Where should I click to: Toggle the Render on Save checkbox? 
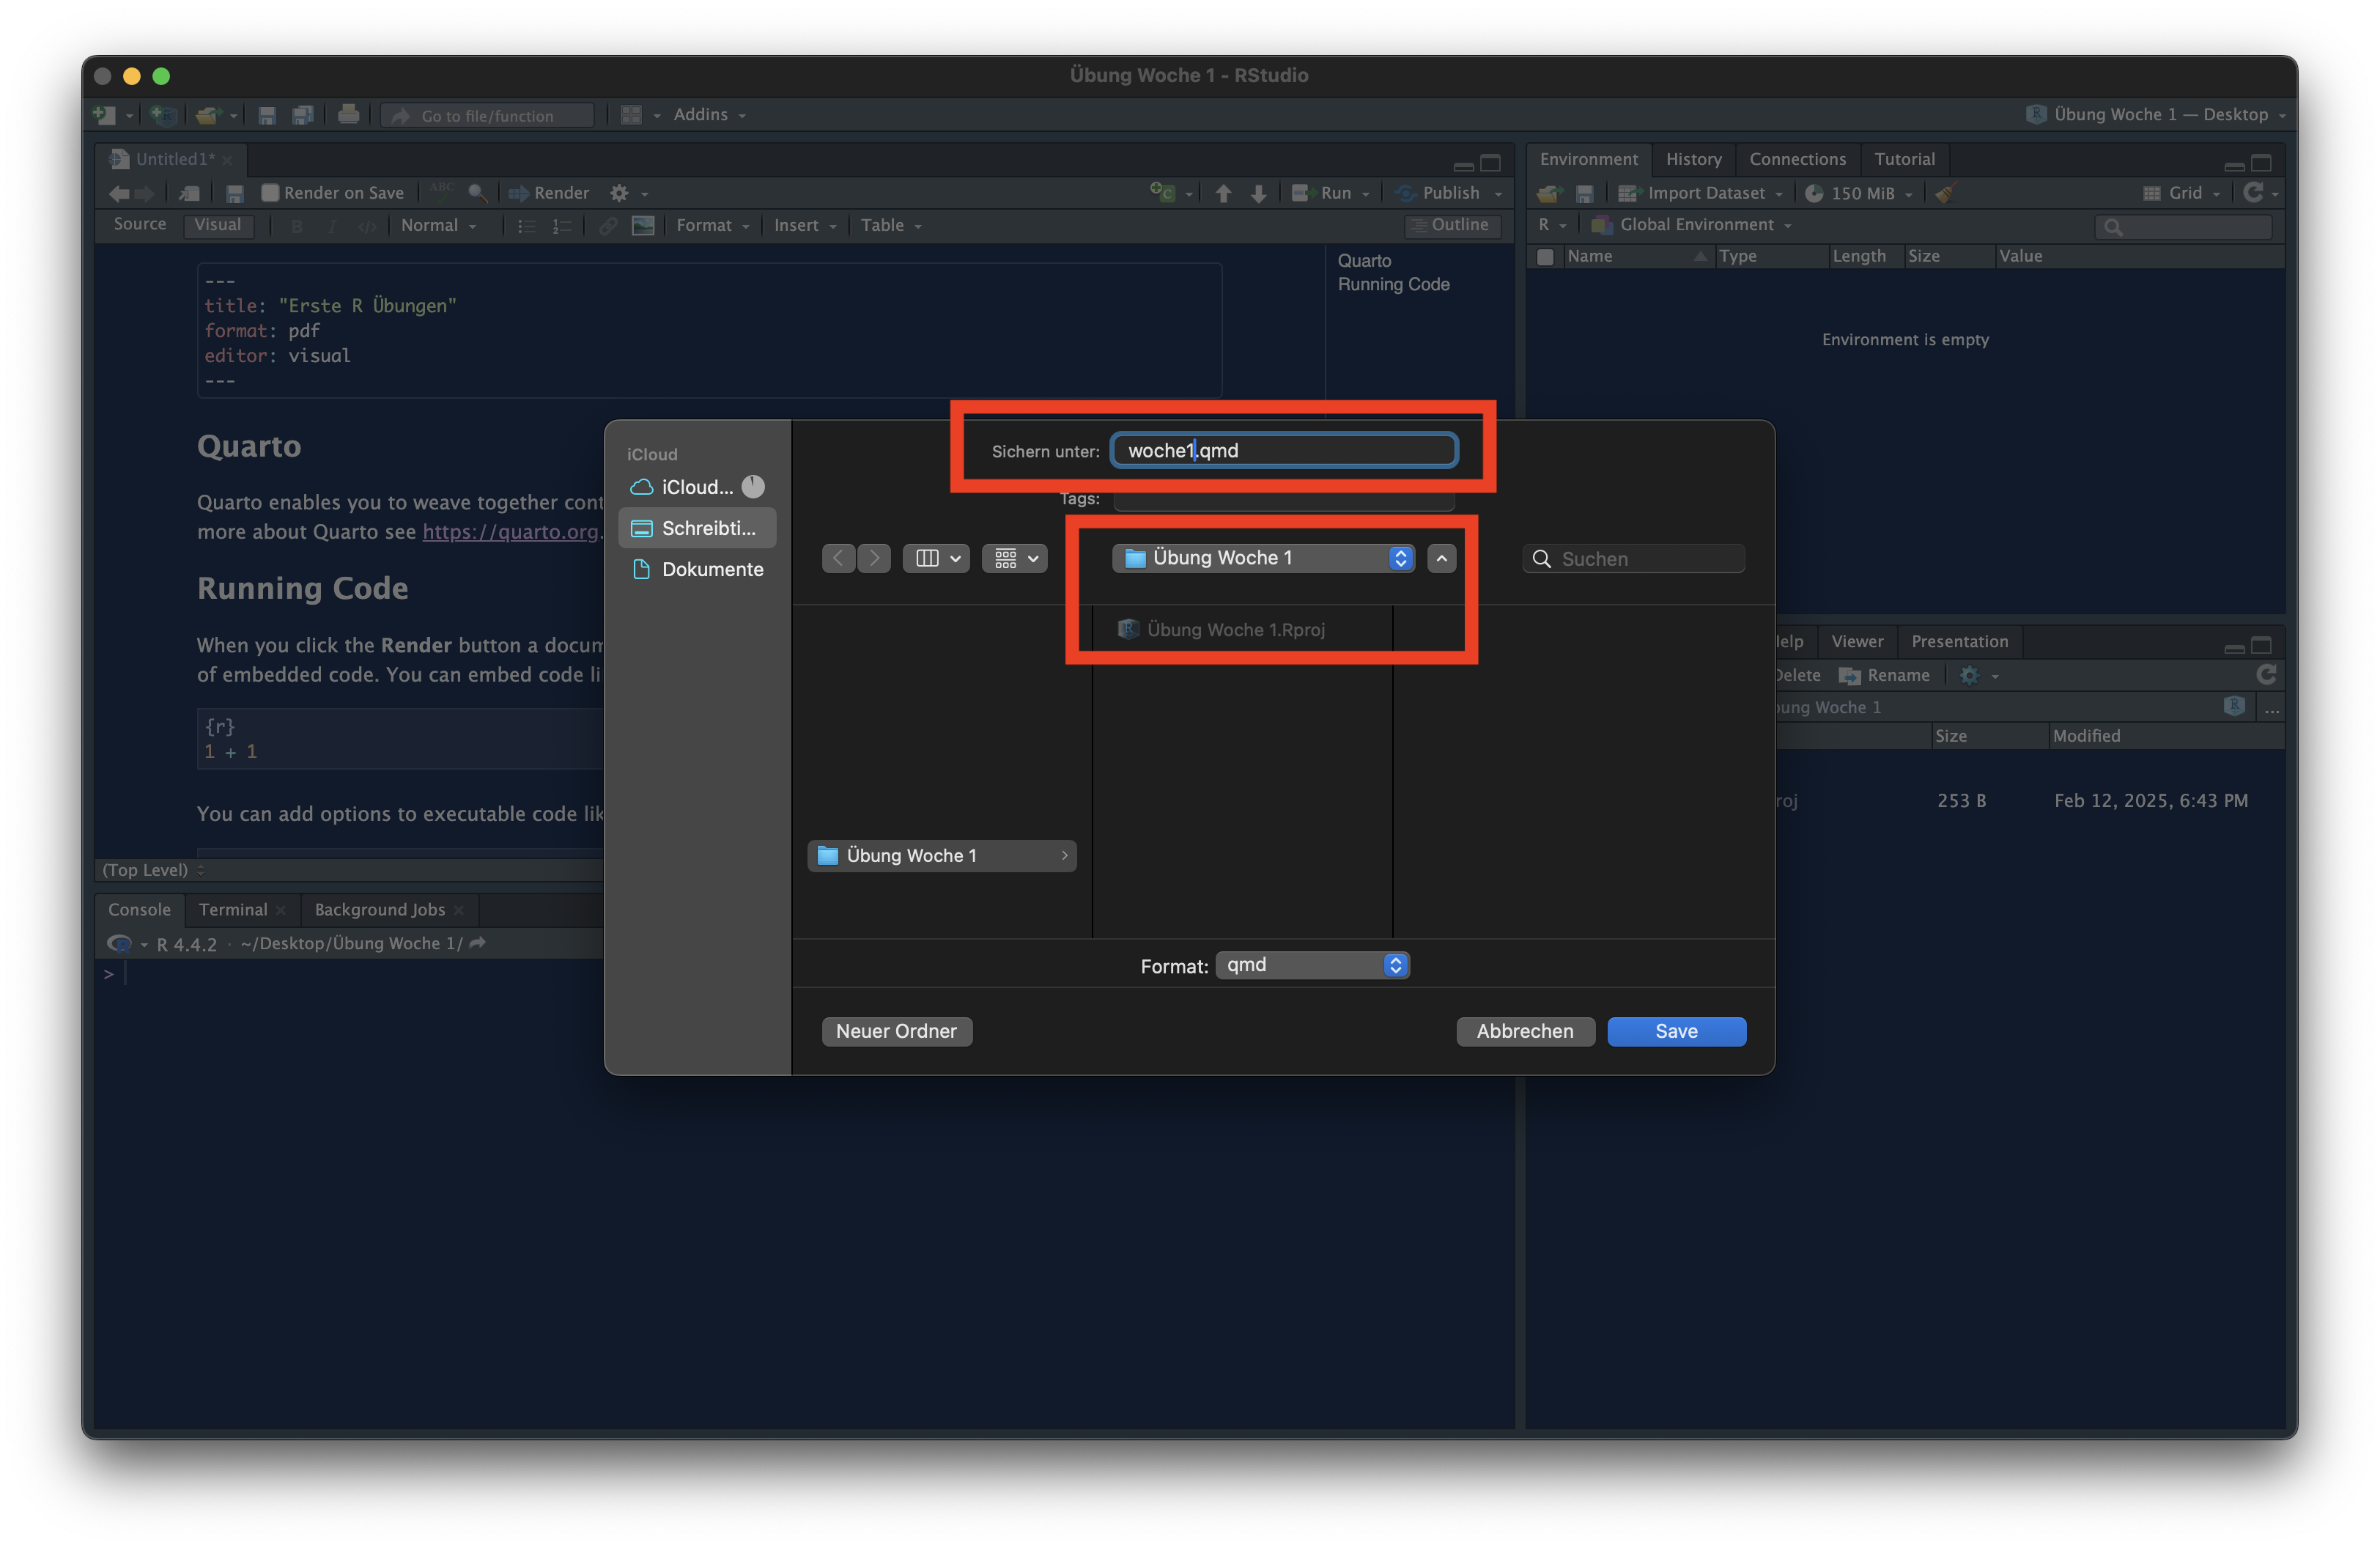[269, 193]
